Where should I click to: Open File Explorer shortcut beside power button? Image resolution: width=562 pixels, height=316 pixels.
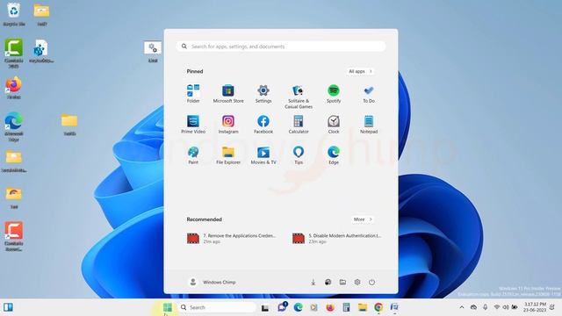(342, 283)
